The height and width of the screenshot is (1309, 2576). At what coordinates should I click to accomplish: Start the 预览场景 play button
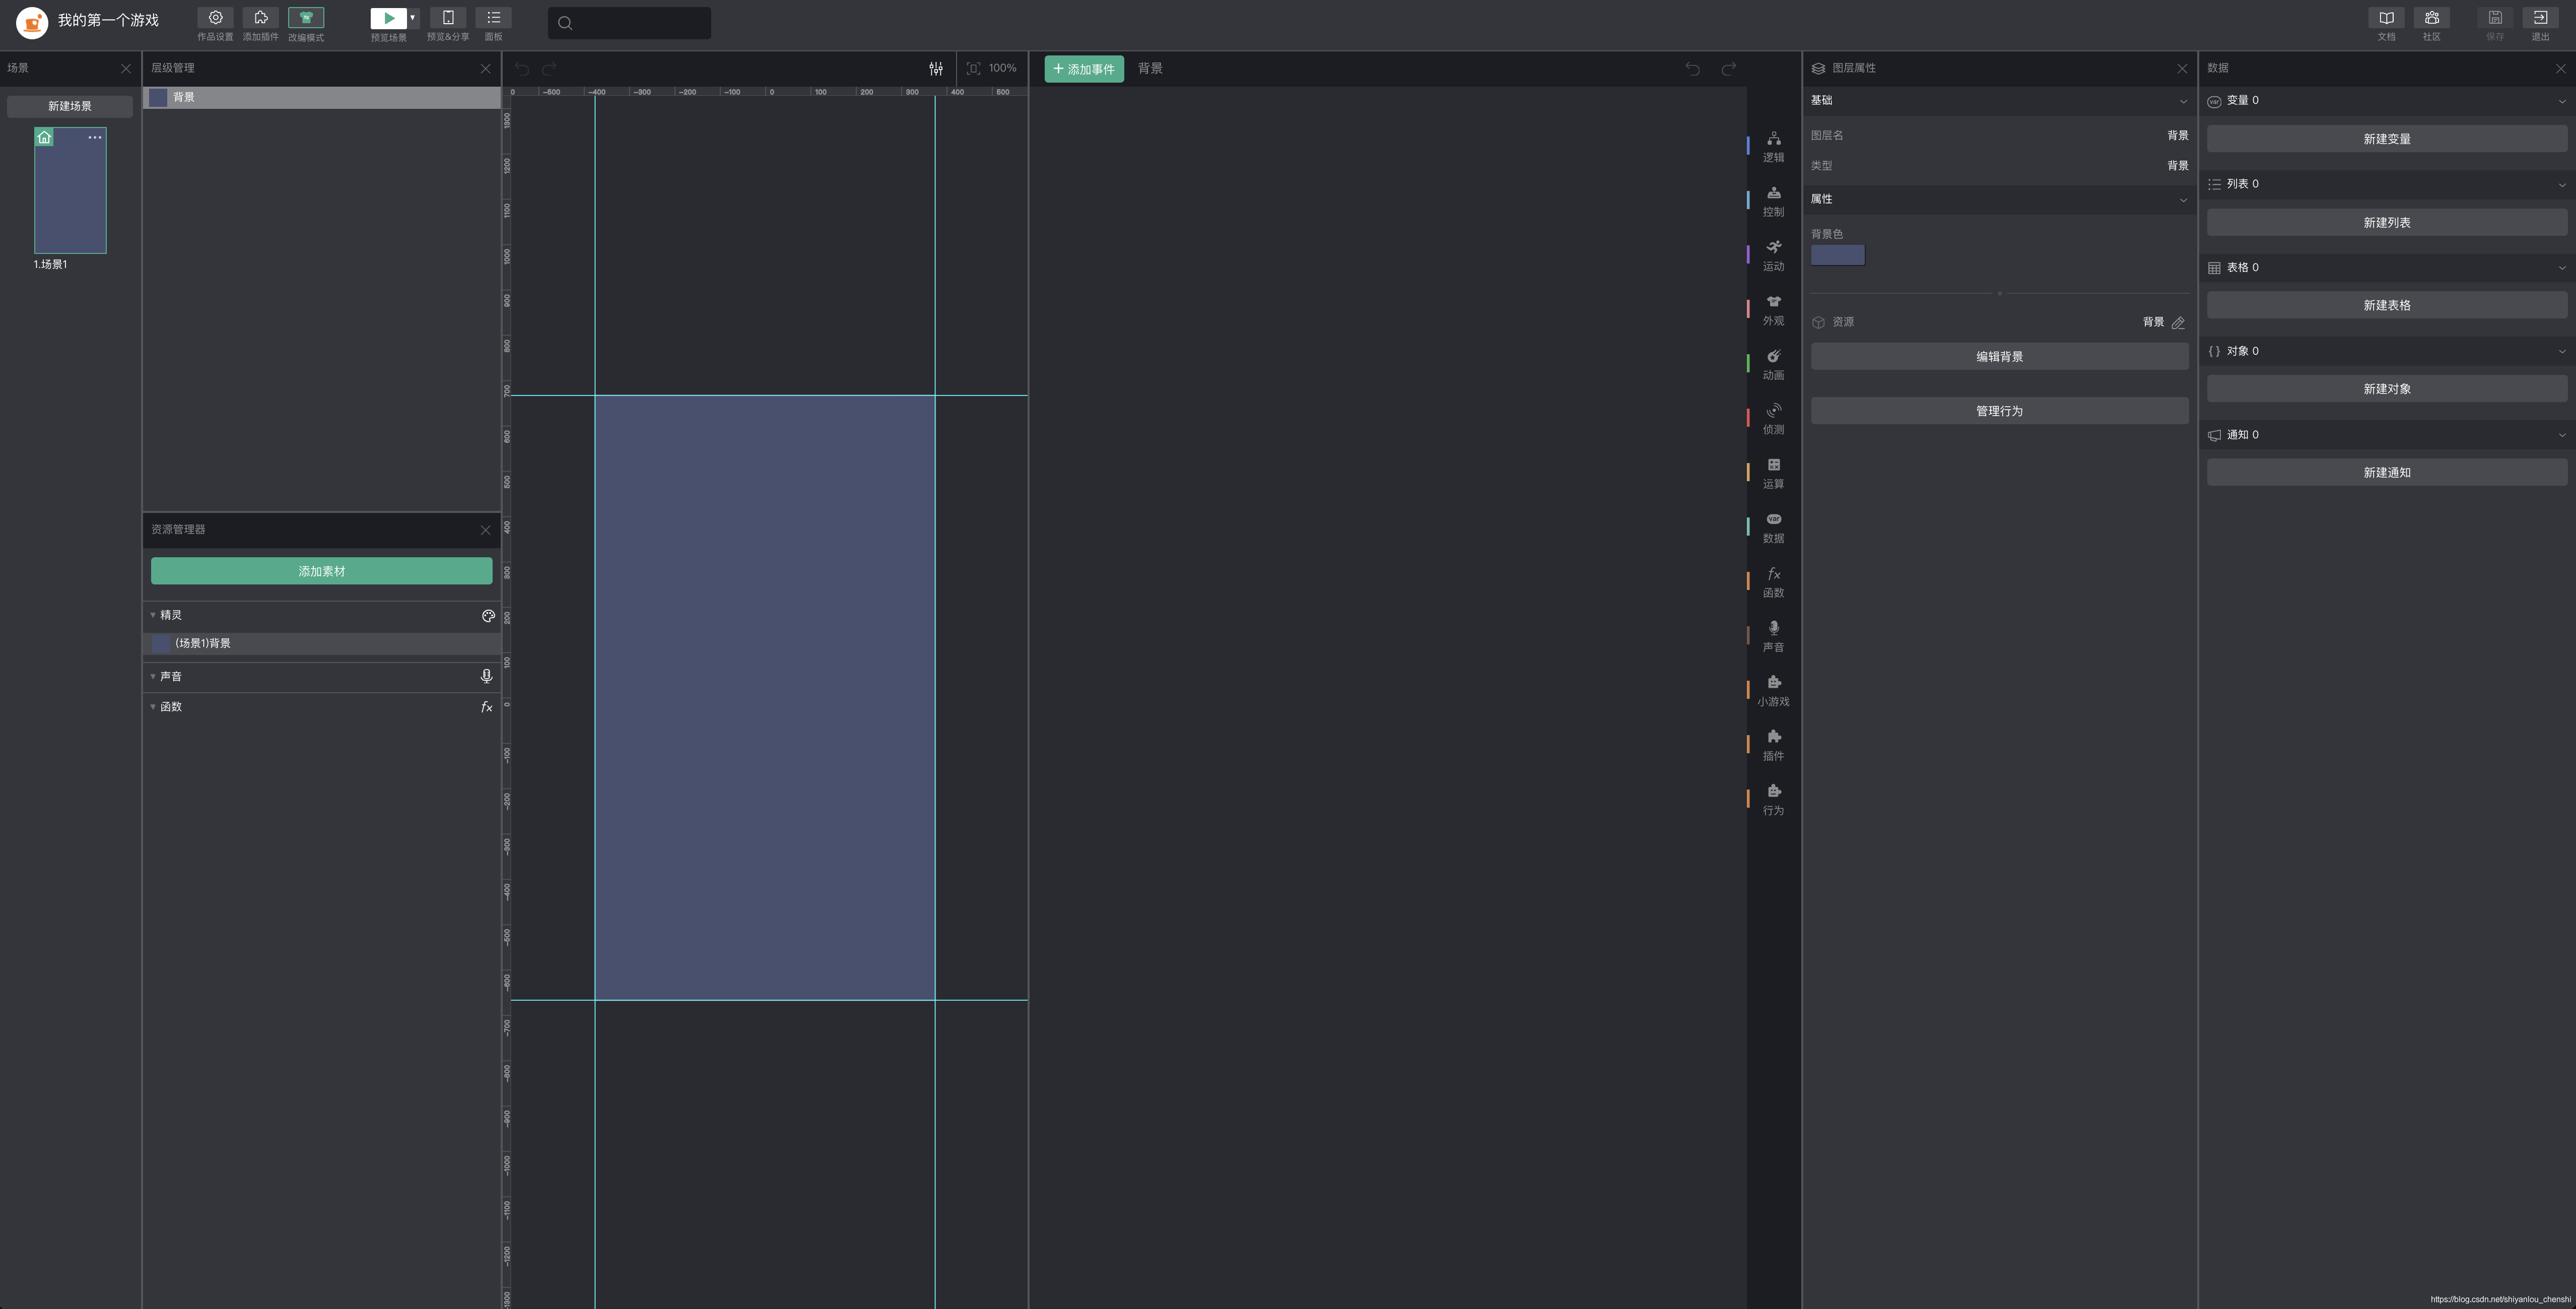(389, 18)
